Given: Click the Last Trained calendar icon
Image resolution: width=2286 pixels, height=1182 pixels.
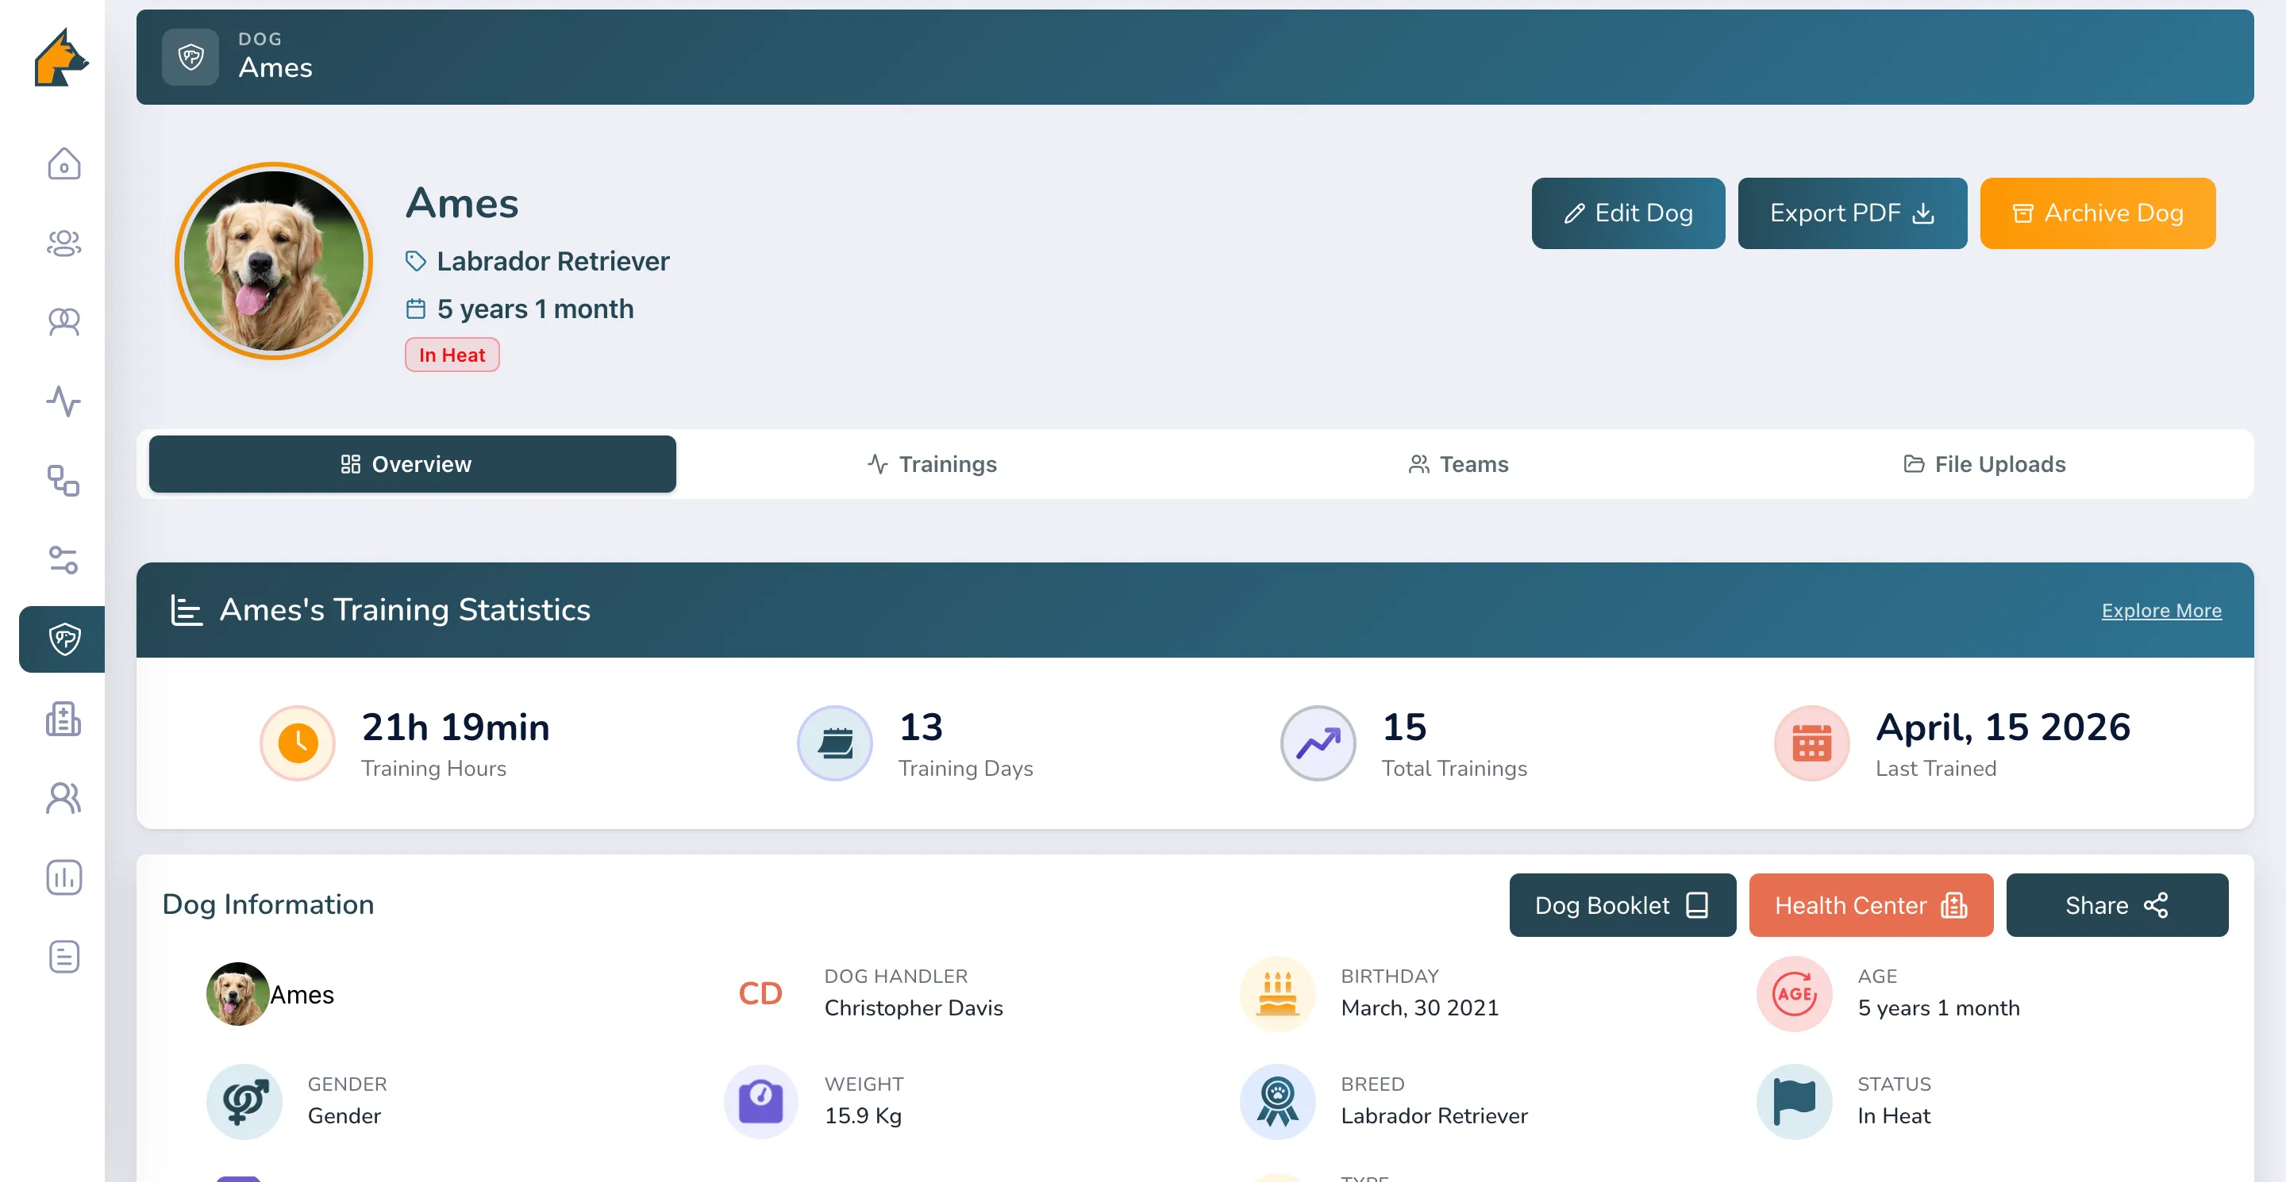Looking at the screenshot, I should (1811, 743).
